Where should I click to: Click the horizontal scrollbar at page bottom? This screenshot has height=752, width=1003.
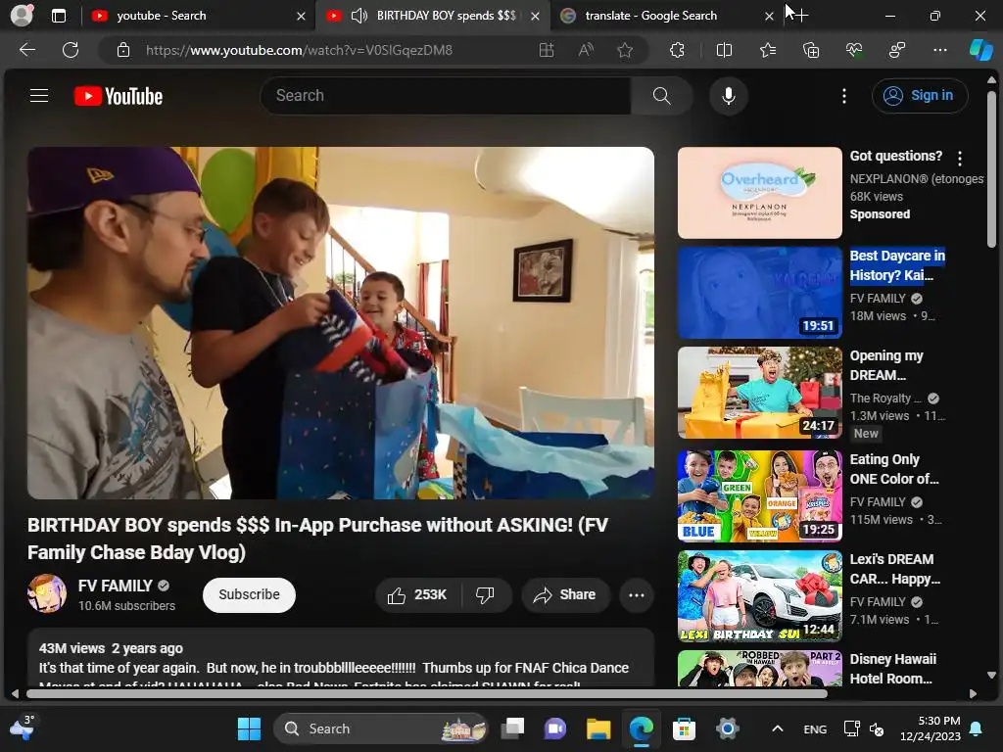pos(427,693)
